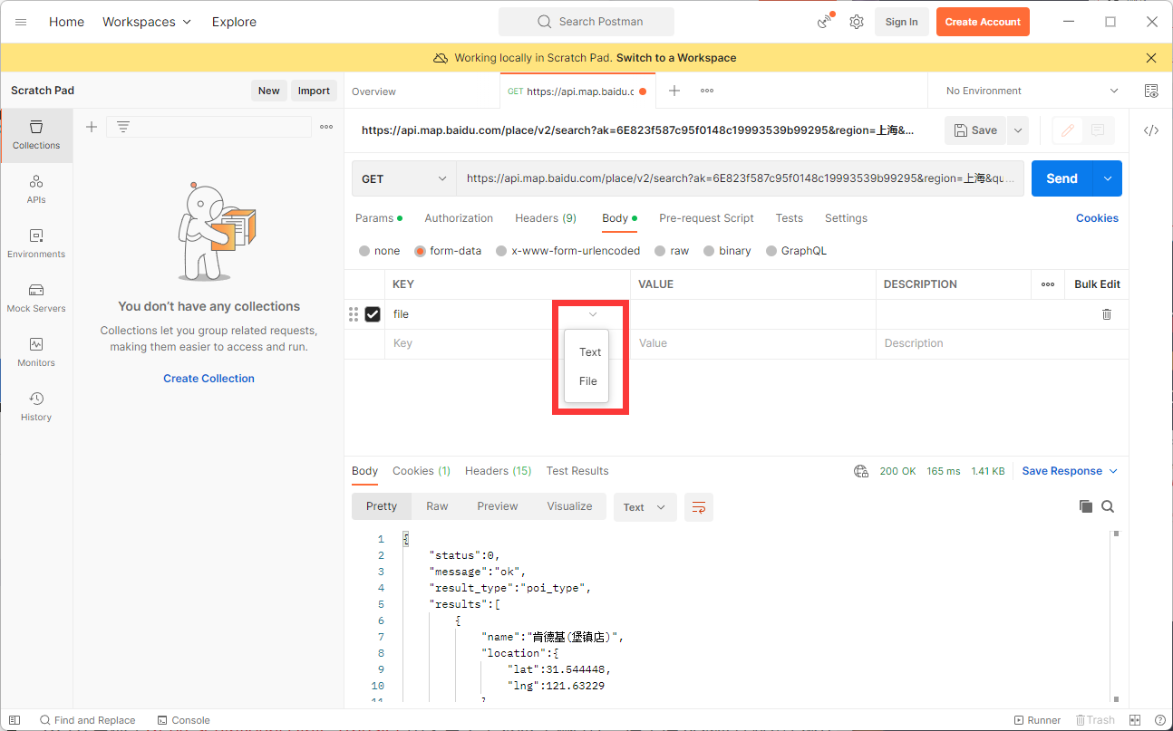Close the yellow Scratch Pad banner
The image size is (1173, 731).
pyautogui.click(x=1151, y=58)
